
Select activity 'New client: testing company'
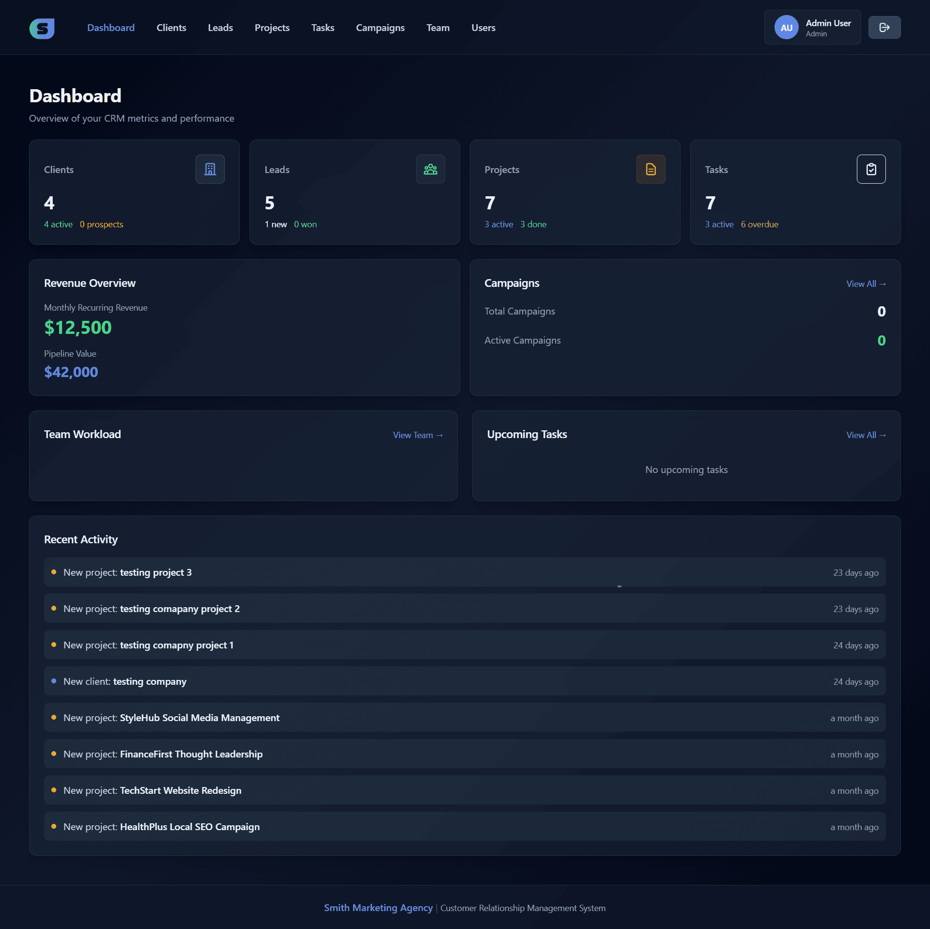coord(465,681)
